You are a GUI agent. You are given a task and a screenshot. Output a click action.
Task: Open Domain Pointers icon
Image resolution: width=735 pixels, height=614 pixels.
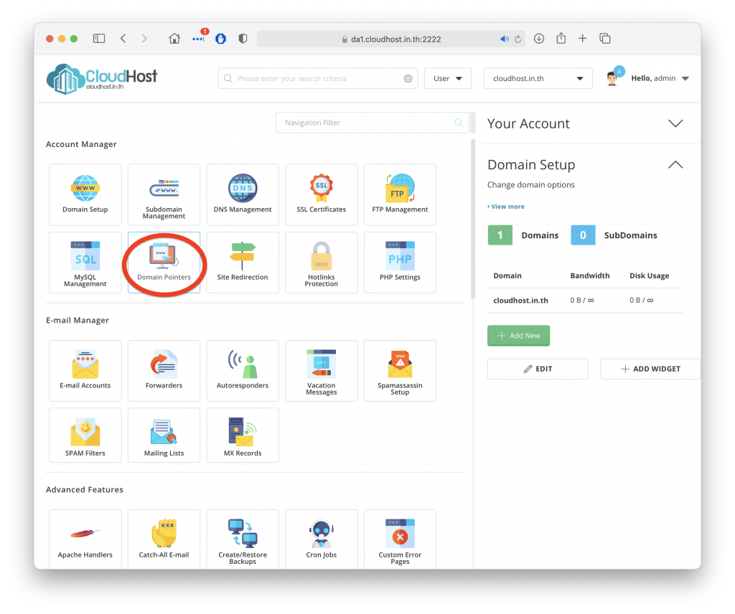click(164, 262)
